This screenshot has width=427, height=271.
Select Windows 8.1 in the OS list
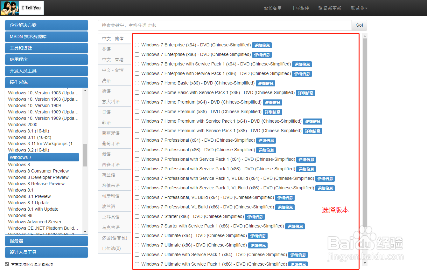click(x=21, y=190)
